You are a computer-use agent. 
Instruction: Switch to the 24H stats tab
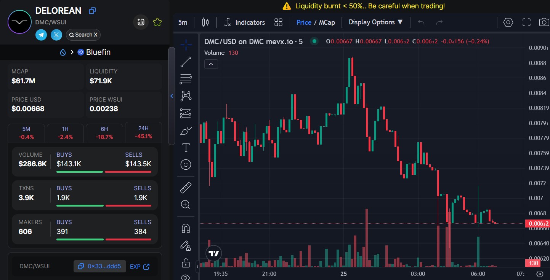(x=143, y=133)
